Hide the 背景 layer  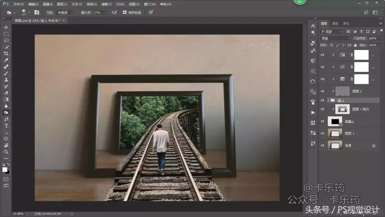323,146
